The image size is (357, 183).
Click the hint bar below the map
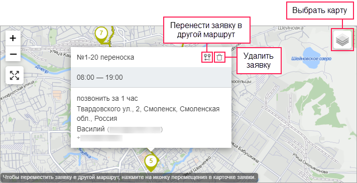click(129, 176)
